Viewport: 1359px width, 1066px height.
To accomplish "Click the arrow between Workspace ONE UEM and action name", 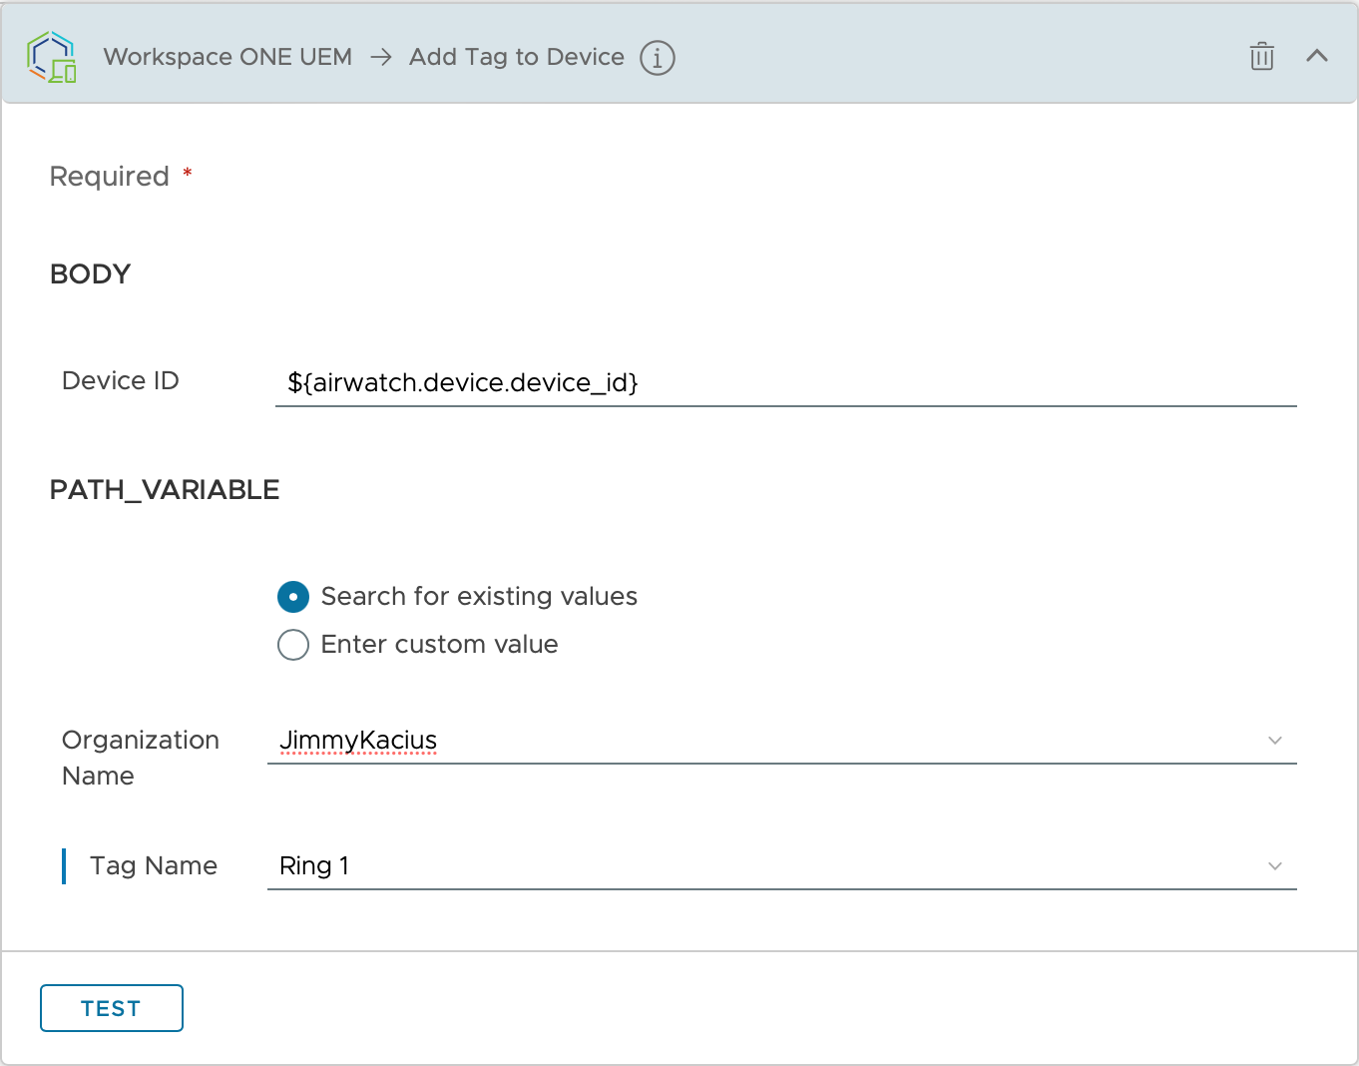I will pyautogui.click(x=380, y=57).
